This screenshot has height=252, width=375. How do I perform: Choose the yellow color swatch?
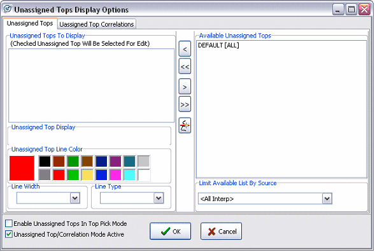[87, 175]
